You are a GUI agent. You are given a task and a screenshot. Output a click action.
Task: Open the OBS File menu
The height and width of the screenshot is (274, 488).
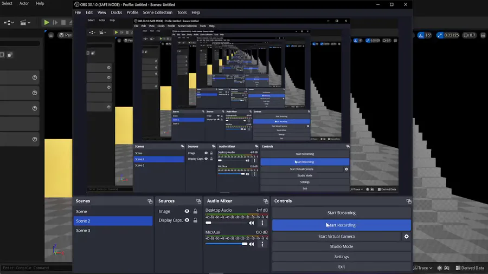click(78, 12)
